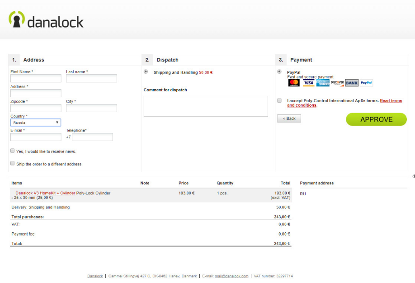415x283 pixels.
Task: Click the mail@danalock.com email link
Action: point(231,276)
